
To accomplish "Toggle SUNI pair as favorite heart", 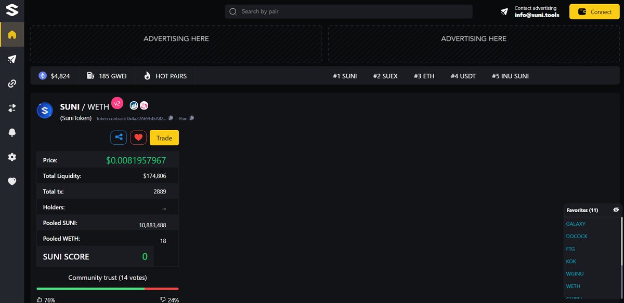I will [138, 137].
